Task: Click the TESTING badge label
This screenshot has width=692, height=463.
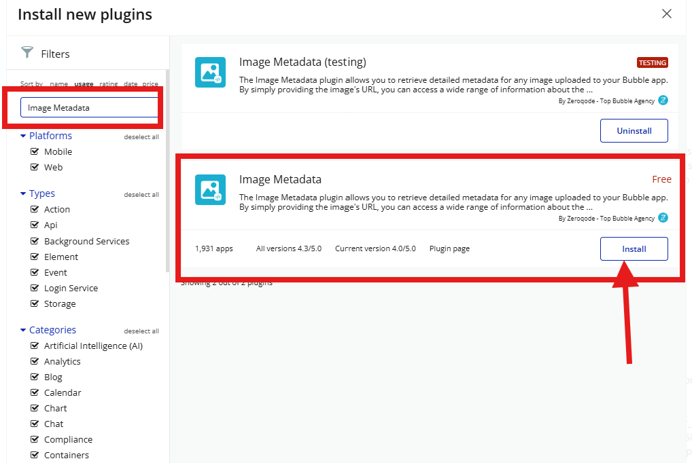Action: point(653,62)
